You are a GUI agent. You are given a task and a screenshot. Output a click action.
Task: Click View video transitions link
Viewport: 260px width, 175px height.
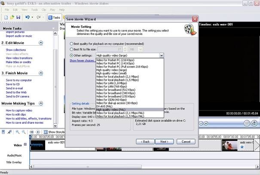19,58
